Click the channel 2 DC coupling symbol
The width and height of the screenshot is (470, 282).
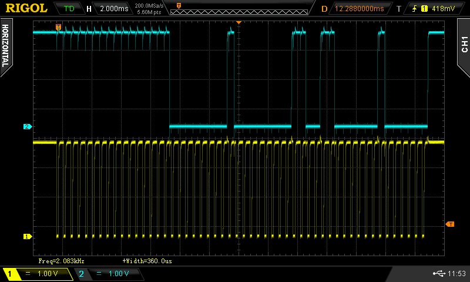click(99, 274)
